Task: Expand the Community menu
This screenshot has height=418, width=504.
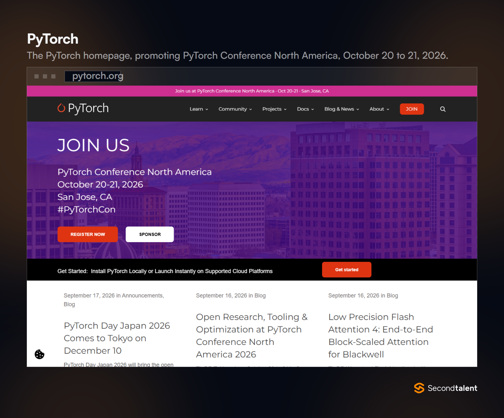Action: point(235,109)
